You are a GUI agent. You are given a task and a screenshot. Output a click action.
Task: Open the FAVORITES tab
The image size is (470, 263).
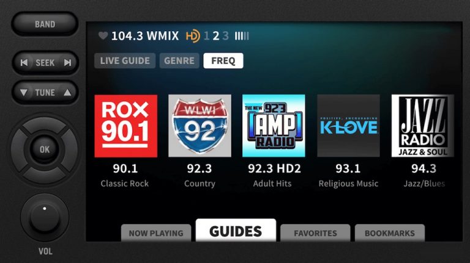(315, 233)
